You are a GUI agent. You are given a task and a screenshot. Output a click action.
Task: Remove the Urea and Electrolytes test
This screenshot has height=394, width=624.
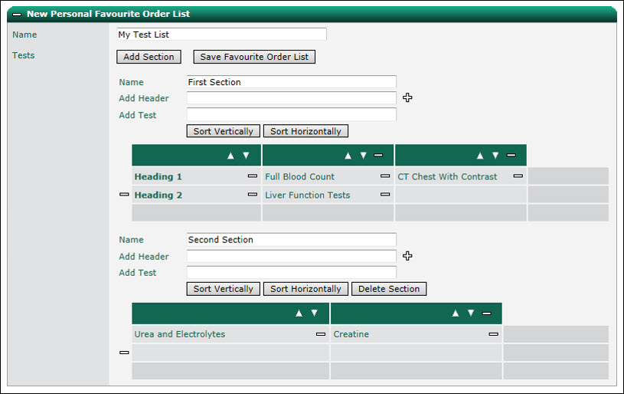(321, 334)
